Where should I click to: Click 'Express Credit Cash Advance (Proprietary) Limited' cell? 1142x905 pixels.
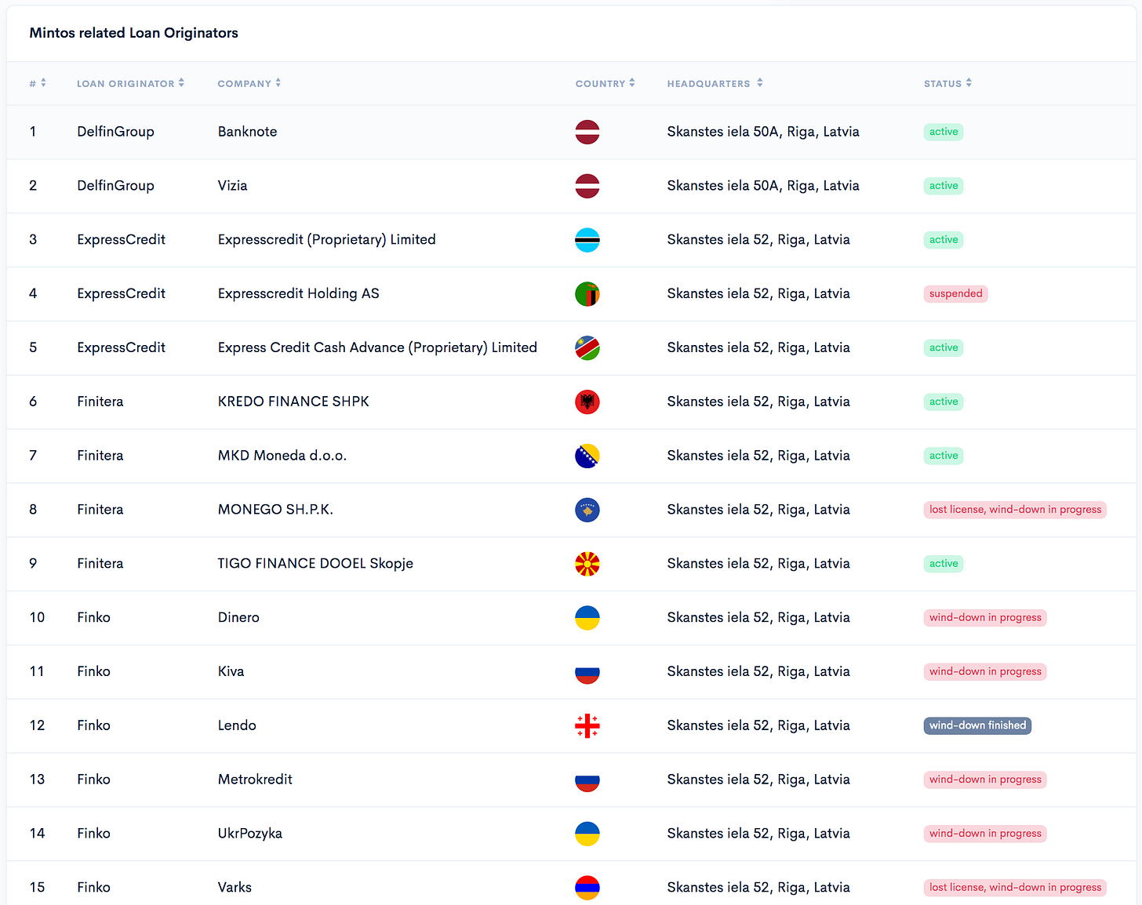[377, 347]
